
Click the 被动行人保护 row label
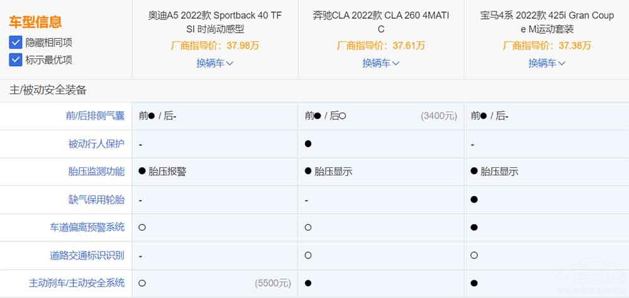click(96, 144)
